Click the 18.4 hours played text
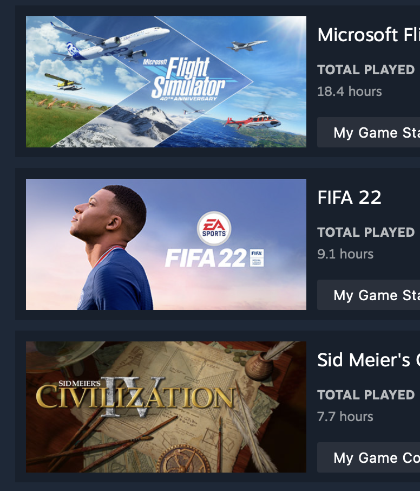 (349, 92)
